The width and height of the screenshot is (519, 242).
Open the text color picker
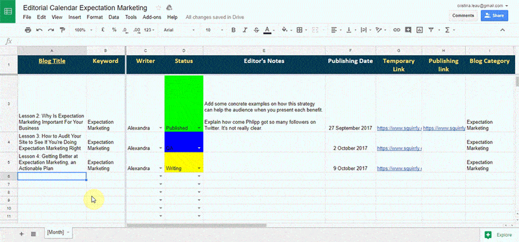click(267, 30)
